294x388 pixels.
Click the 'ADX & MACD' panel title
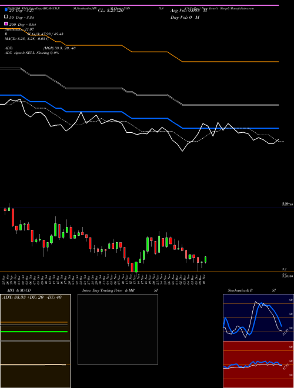point(19,290)
